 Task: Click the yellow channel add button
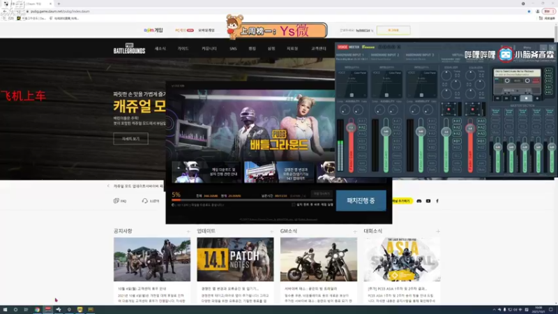402,201
